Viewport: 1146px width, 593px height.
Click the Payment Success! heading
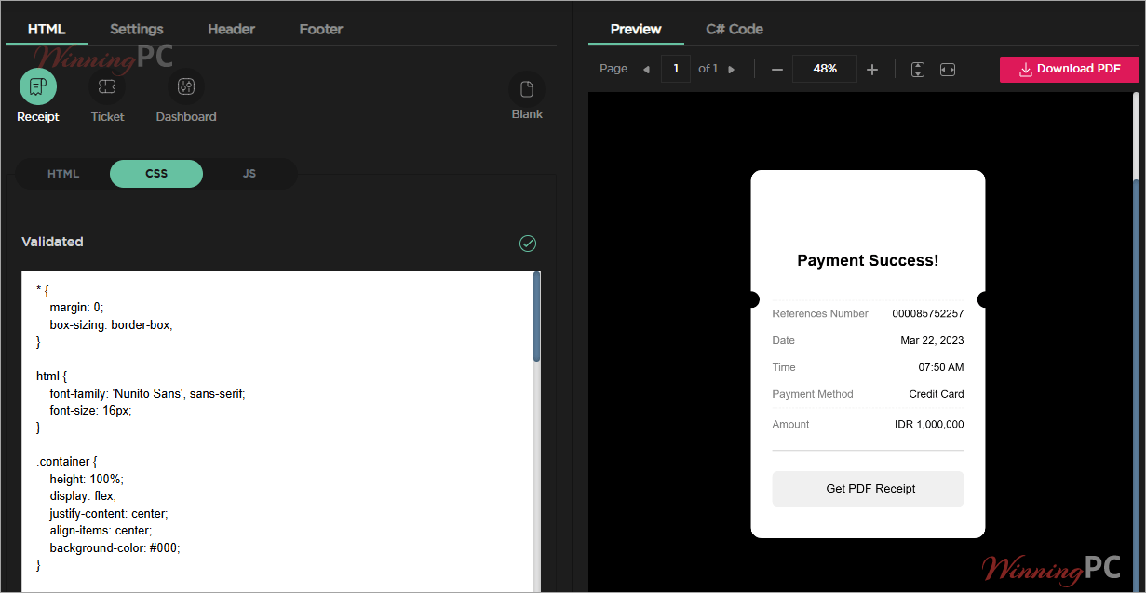click(x=868, y=260)
